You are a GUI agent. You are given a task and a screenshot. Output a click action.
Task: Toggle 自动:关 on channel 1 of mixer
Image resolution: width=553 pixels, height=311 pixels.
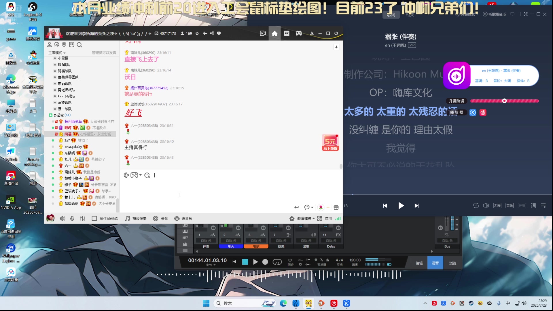coord(206,240)
